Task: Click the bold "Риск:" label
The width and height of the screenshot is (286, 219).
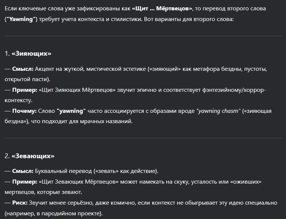Action: [20, 203]
